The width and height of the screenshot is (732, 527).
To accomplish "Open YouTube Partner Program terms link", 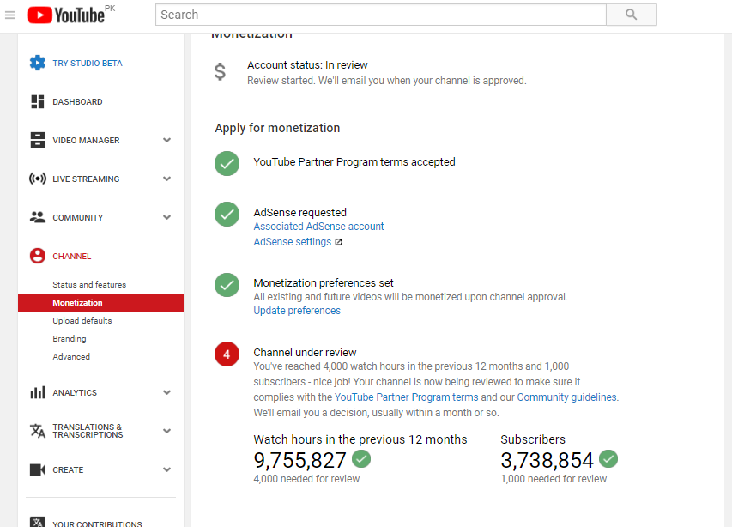I will click(x=406, y=397).
